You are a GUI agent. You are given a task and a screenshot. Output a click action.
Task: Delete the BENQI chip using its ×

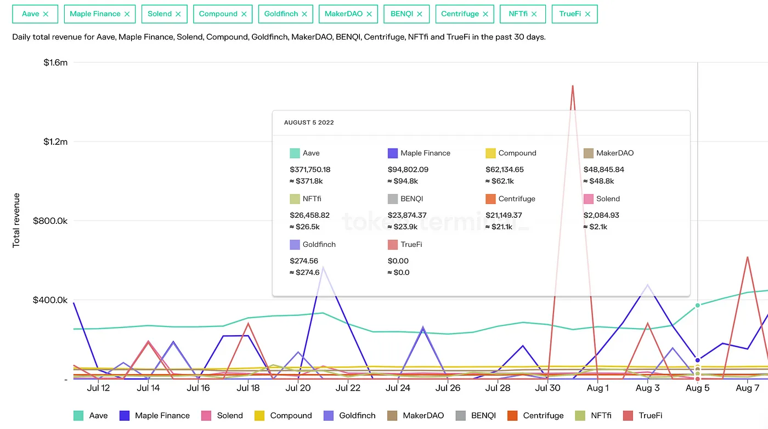point(420,14)
